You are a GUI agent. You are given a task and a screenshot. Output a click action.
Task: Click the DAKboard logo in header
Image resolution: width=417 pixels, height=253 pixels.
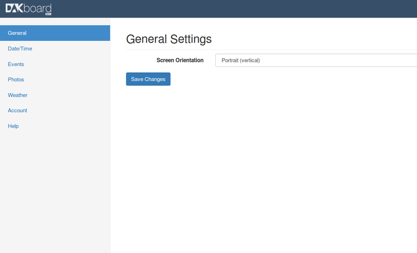(x=28, y=8)
